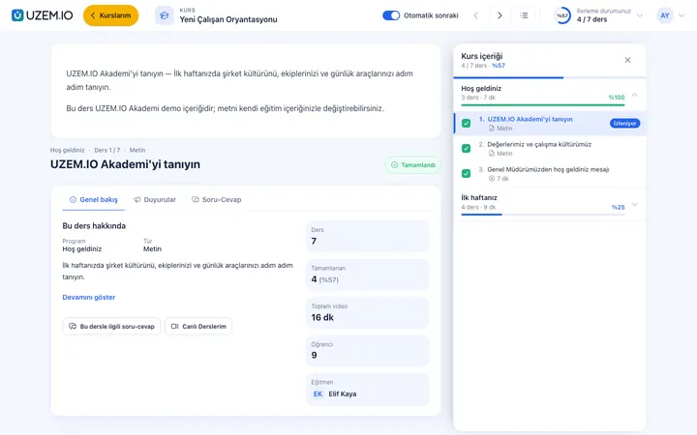697x435 pixels.
Task: Click the %100 label in Hoş geldiniz
Action: tap(616, 98)
